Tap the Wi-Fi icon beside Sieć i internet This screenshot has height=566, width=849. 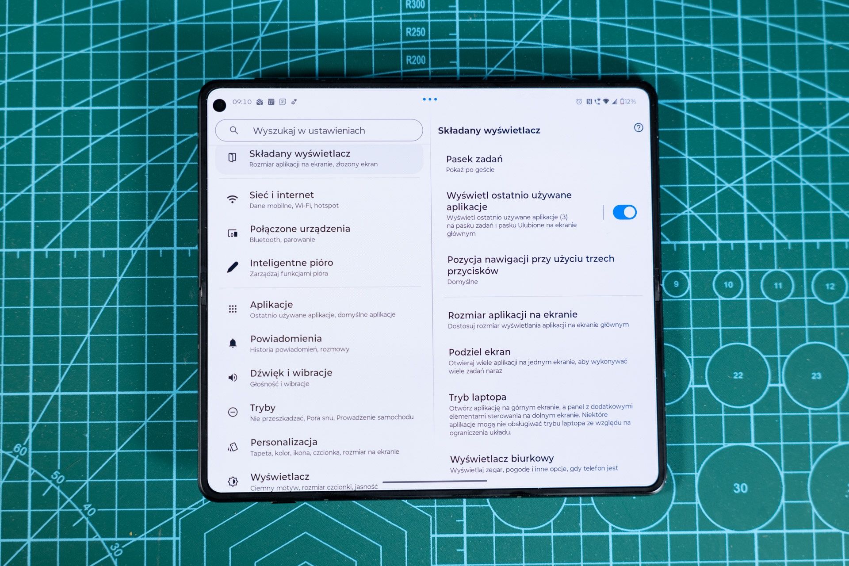click(x=232, y=199)
